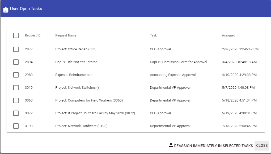Tick the checkbox for Expense Reimbursement row
The image size is (271, 154).
point(16,75)
